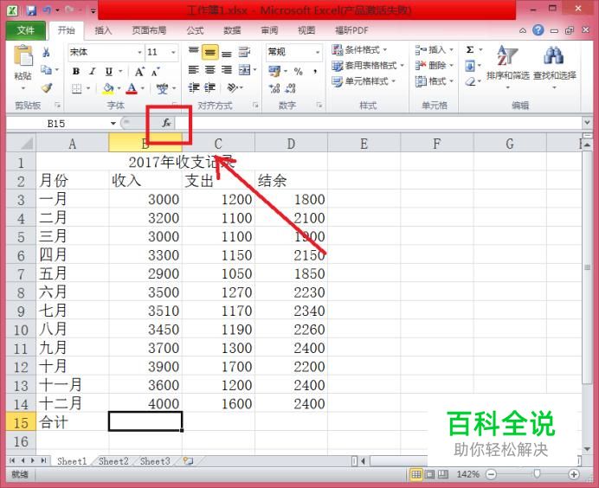
Task: Increase indent
Action: click(x=209, y=88)
